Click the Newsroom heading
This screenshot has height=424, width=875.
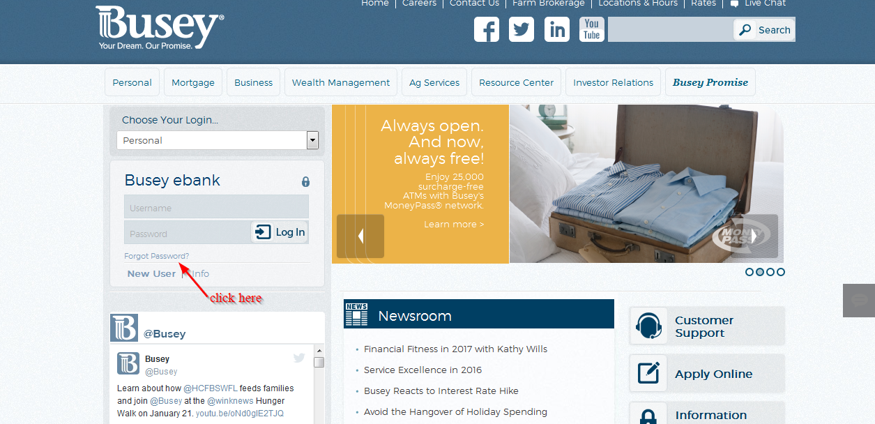tap(415, 316)
